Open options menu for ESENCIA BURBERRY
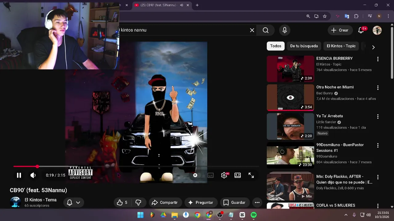394x221 pixels. (378, 59)
